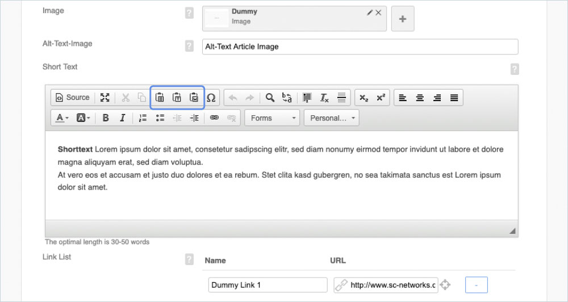
Task: Apply subscript formatting
Action: coord(364,98)
